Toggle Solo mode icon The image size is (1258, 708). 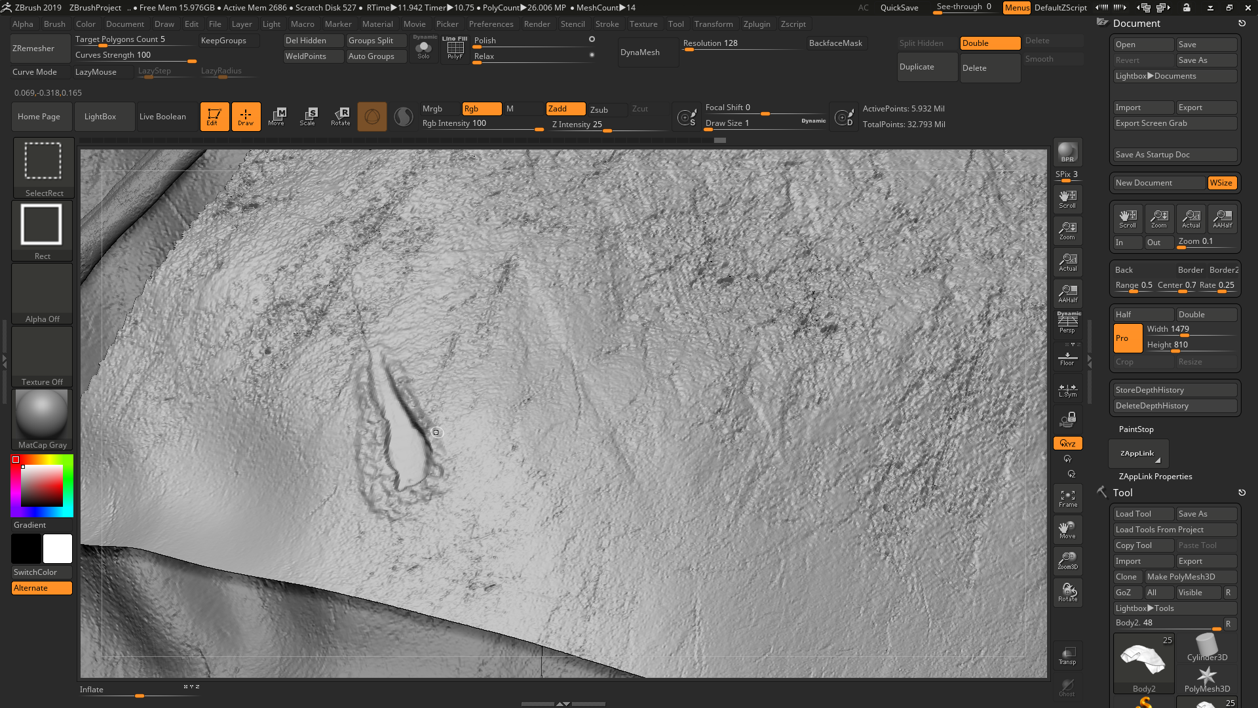coord(424,49)
